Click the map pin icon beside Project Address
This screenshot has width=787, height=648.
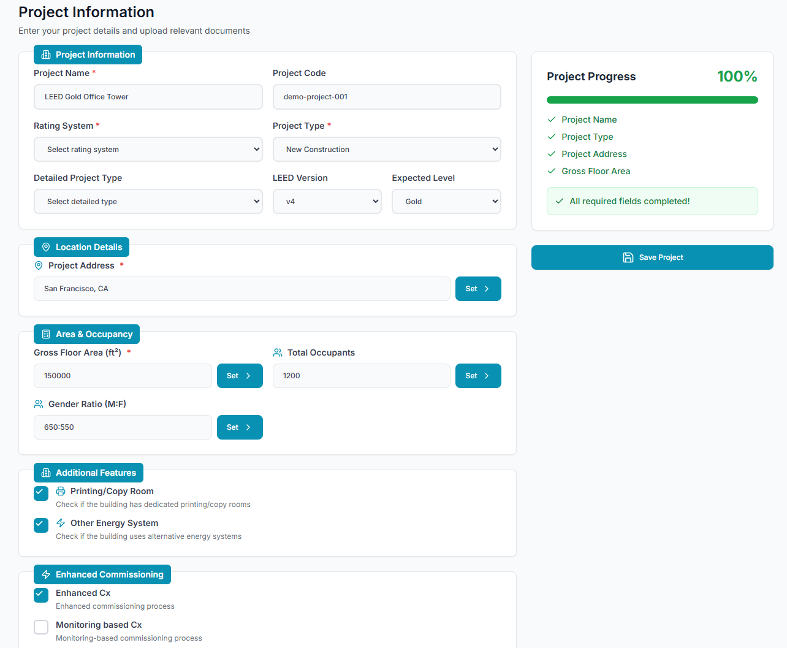pos(39,265)
